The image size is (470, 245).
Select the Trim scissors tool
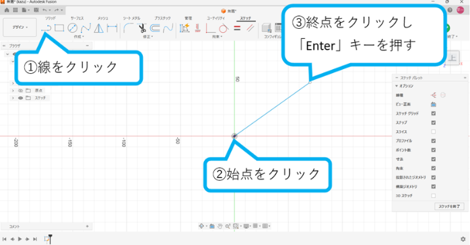point(142,28)
